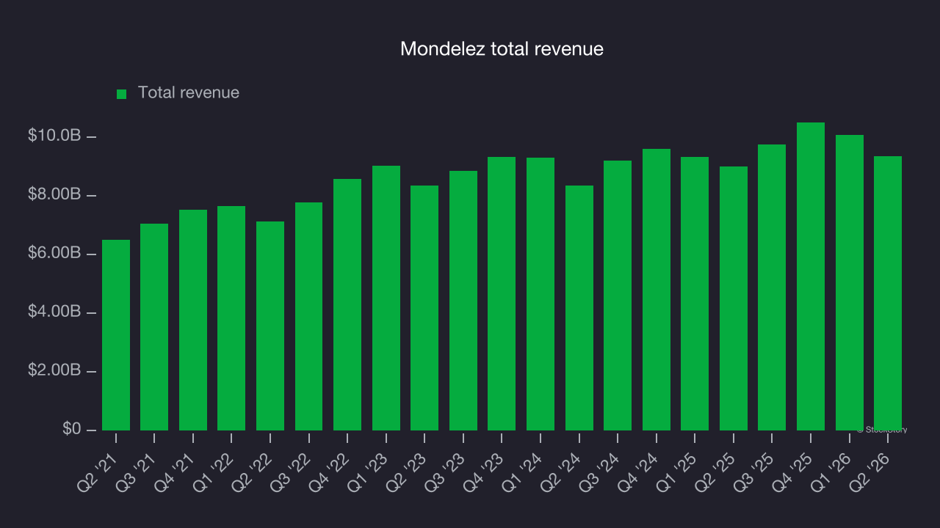
Task: Select the Q2 '22 revenue bar
Action: tap(270, 326)
